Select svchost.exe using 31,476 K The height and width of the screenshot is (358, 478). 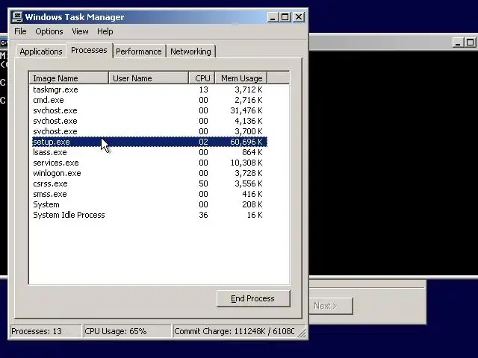tap(149, 110)
